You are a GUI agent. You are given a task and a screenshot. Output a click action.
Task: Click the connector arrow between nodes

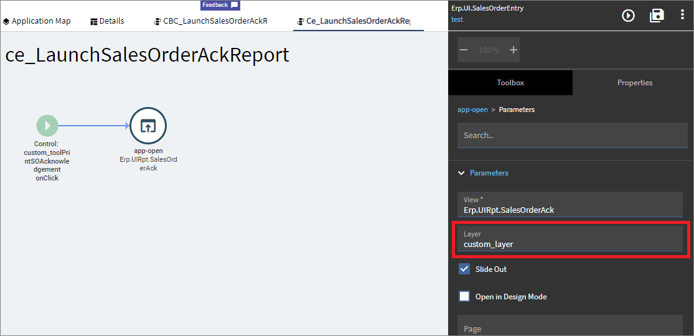[94, 126]
